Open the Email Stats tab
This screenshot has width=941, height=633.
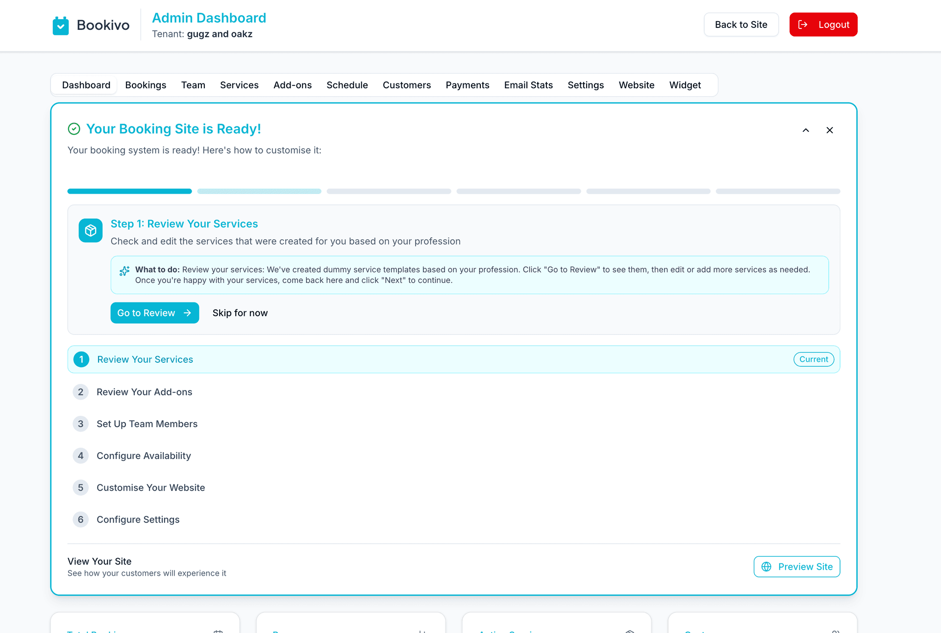[528, 85]
